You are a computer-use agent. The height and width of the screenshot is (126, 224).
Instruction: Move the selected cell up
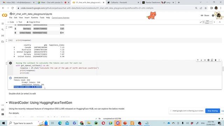pyautogui.click(x=198, y=60)
